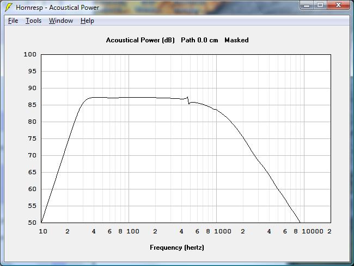The height and width of the screenshot is (266, 354).
Task: Click the 65 dB axis label
Action: pyautogui.click(x=32, y=172)
